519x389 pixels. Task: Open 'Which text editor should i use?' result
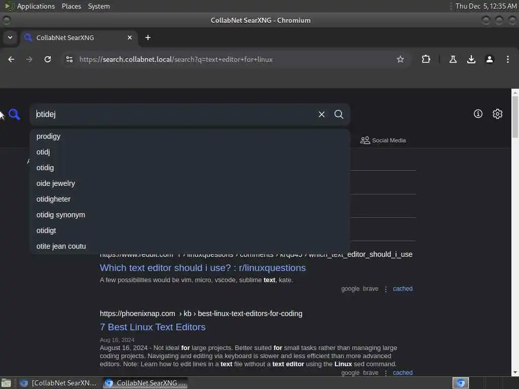coord(203,268)
